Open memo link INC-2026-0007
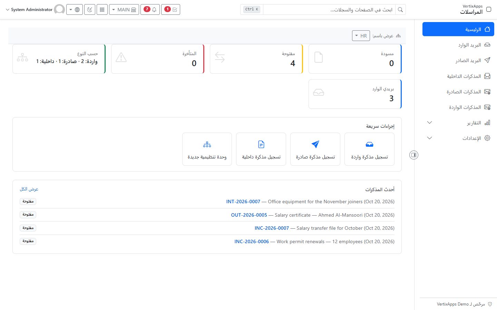This screenshot has width=497, height=310. pos(272,228)
